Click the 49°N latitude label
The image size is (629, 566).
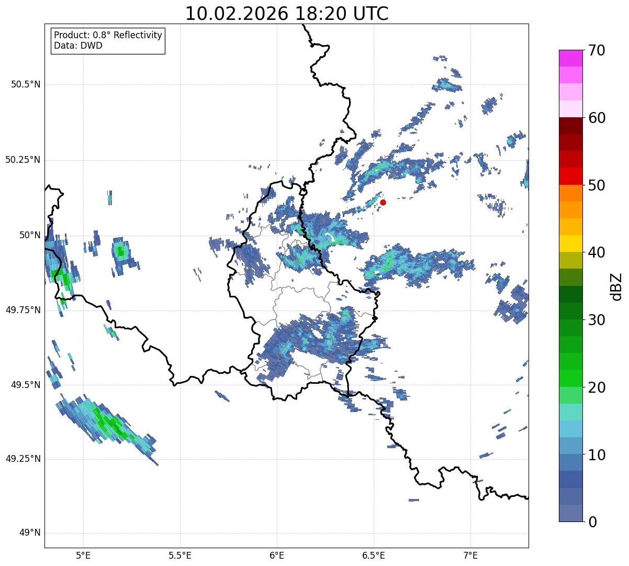coord(30,533)
